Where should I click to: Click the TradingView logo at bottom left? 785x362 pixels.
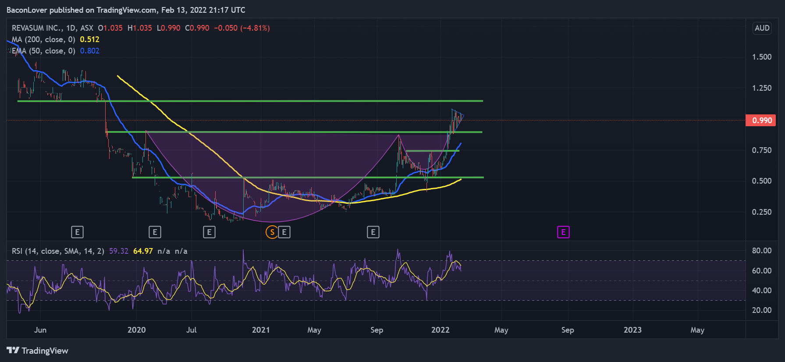pyautogui.click(x=38, y=351)
